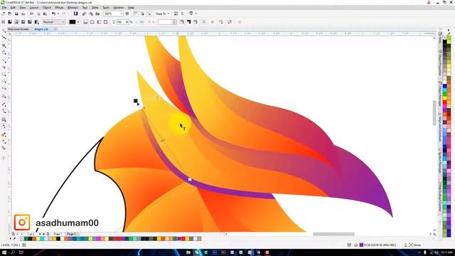Open the Undo history dropdown arrow
Image resolution: width=455 pixels, height=256 pixels.
point(58,14)
